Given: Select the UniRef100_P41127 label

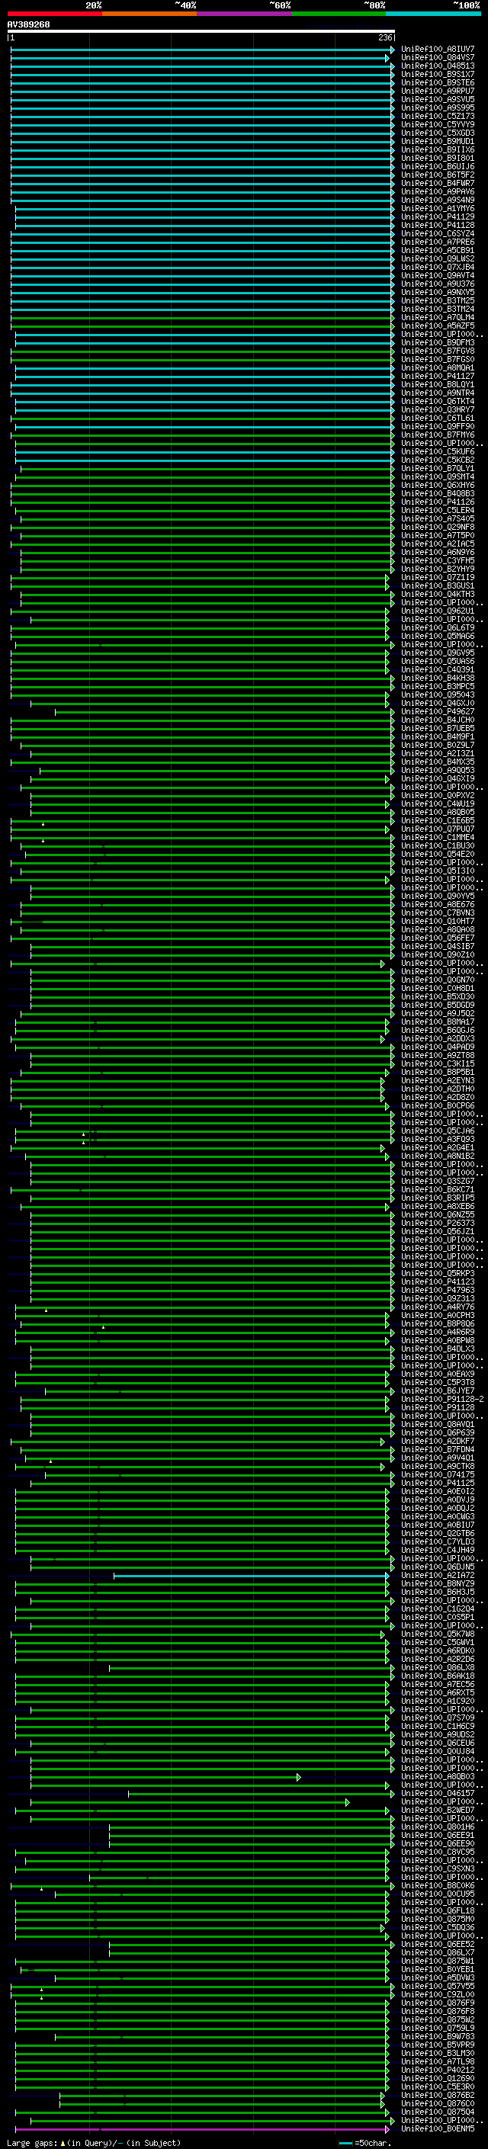Looking at the screenshot, I should coord(438,377).
